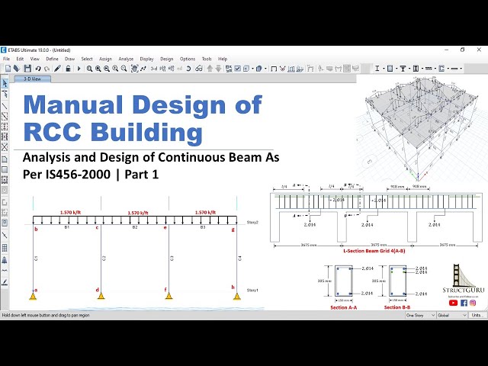
Task: Select the Draw Beam/Line tool
Action: pyautogui.click(x=5, y=107)
